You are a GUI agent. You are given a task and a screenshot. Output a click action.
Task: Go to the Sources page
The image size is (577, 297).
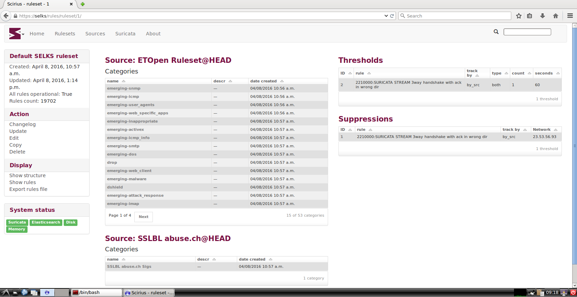(95, 34)
